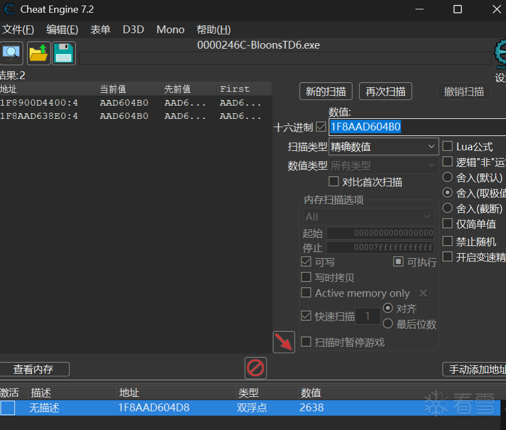The image size is (506, 430).
Task: Click the 描述 column header in address list
Action: pyautogui.click(x=72, y=393)
